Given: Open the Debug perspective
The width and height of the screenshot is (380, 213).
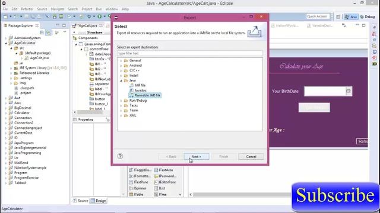Looking at the screenshot, I should (368, 17).
